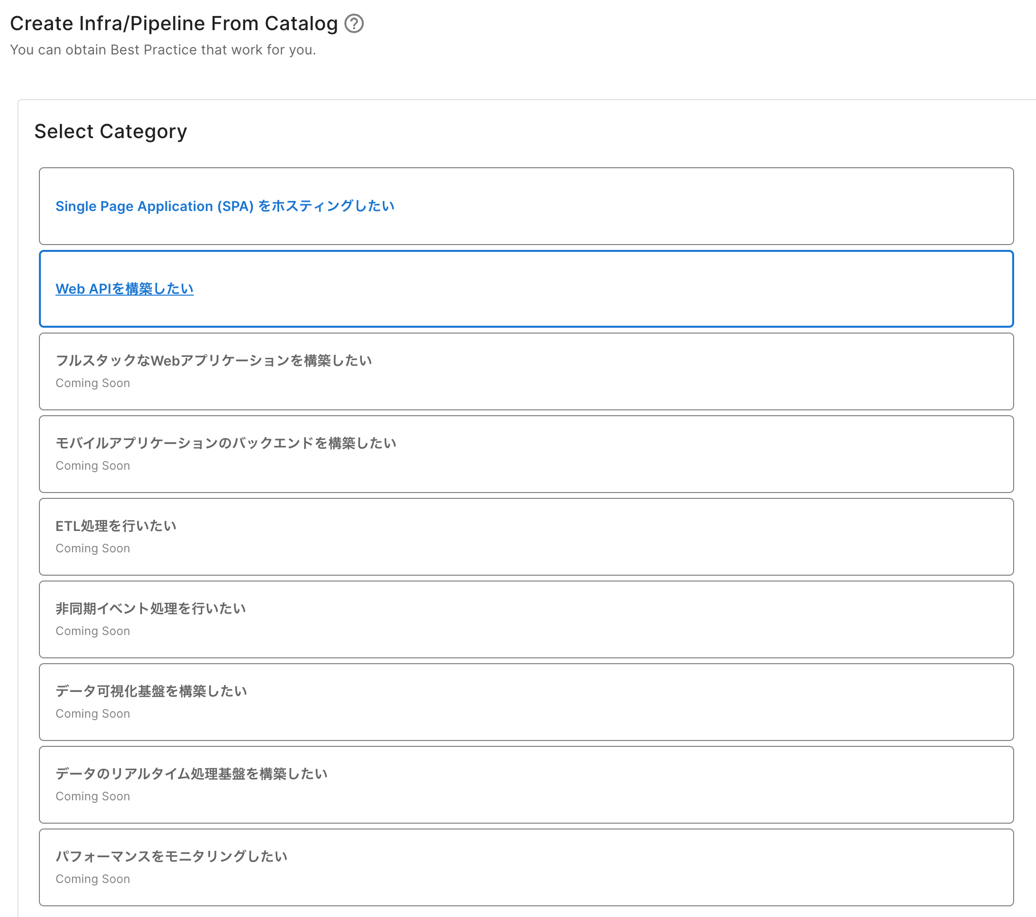Click the Create Infra/Pipeline From Catalog title

(174, 24)
